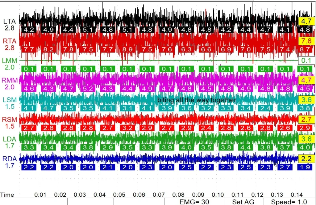Click the yellow 3.6 LDA current value

[306, 139]
